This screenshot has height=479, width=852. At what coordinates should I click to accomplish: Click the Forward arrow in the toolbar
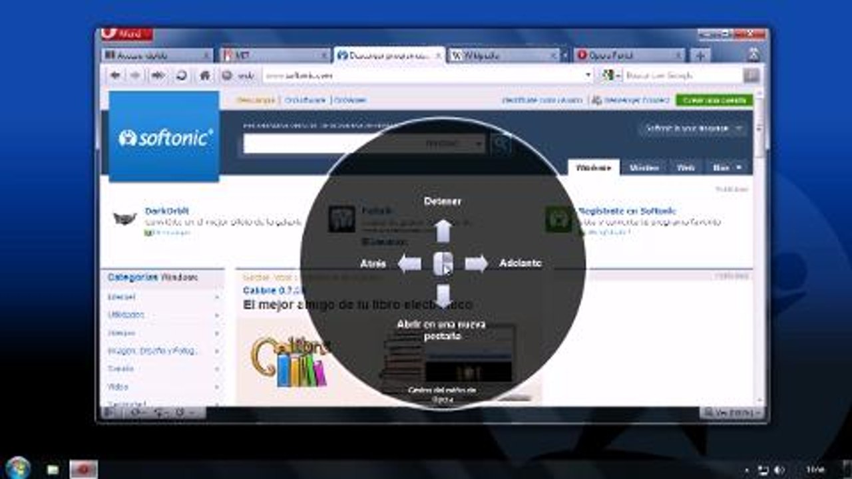135,76
